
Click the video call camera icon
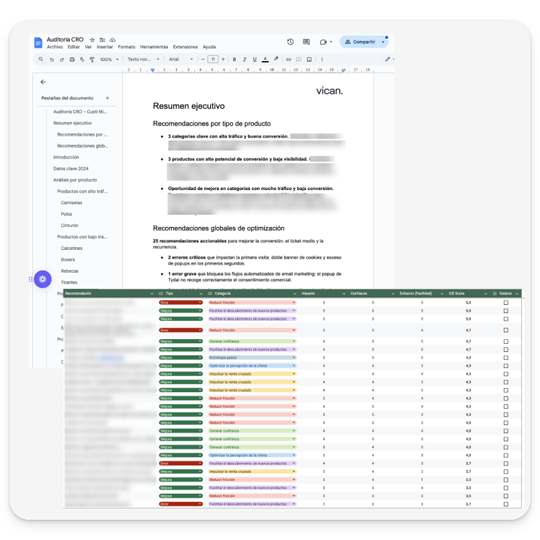(x=323, y=42)
